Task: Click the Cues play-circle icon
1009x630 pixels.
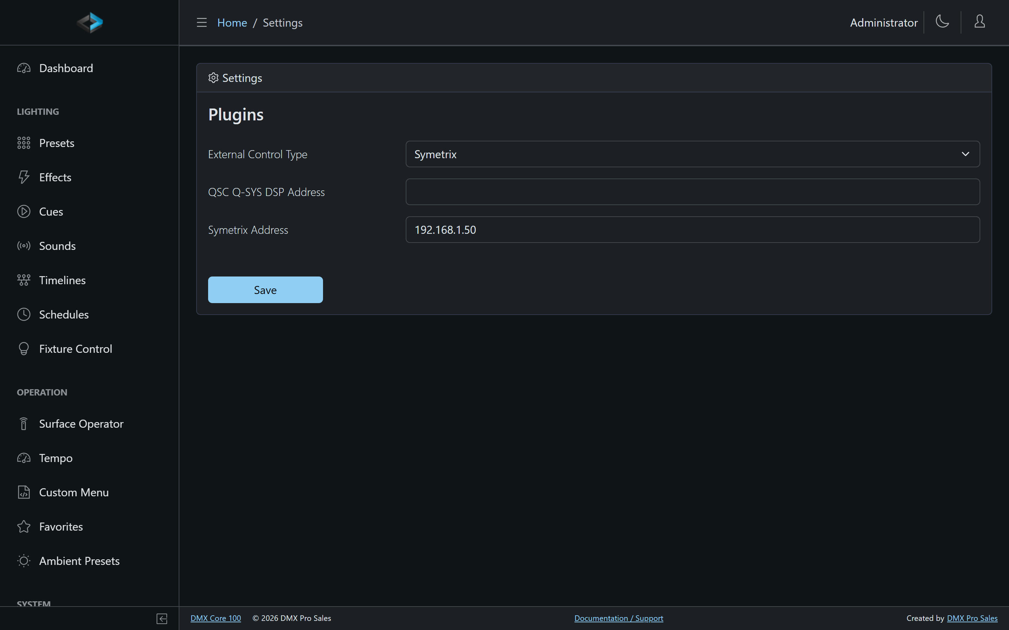Action: tap(24, 212)
